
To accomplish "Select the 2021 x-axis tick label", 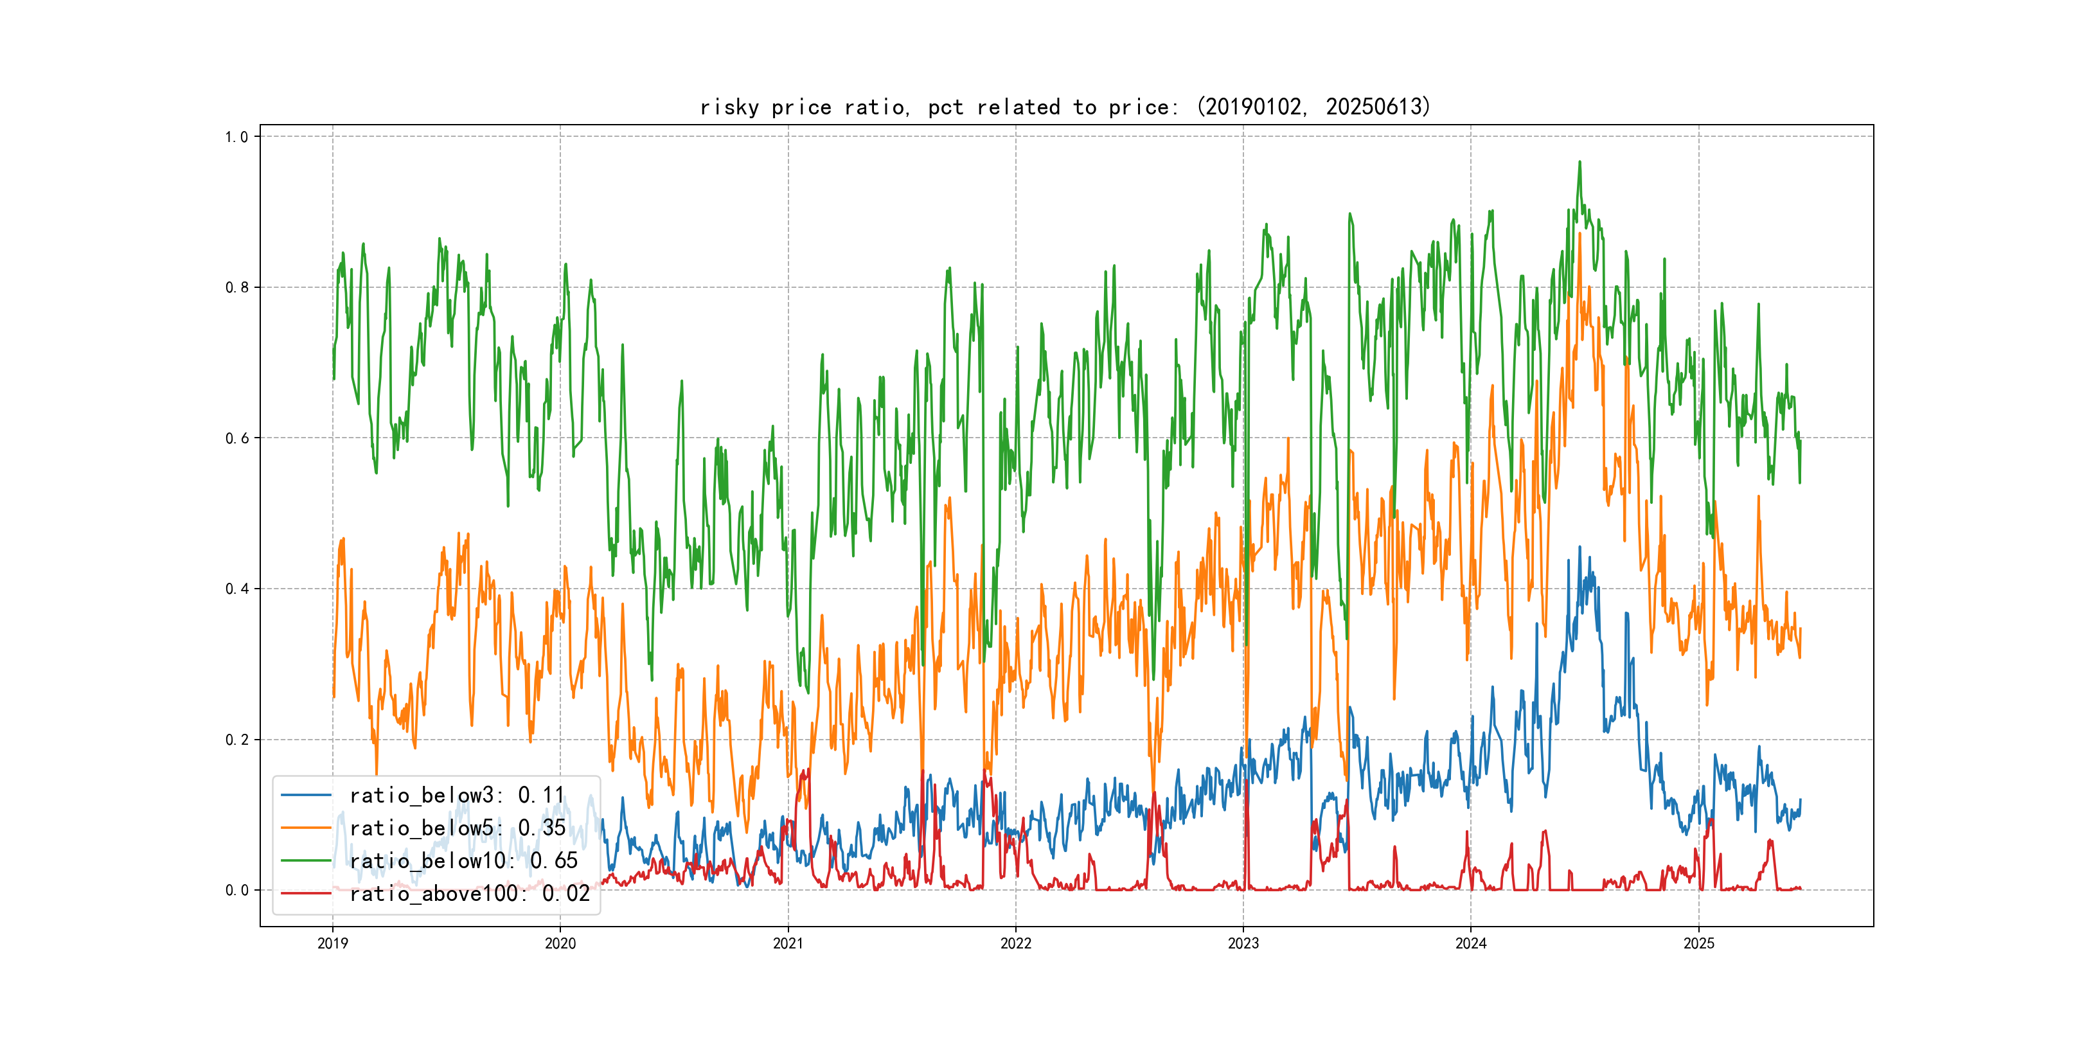I will click(788, 943).
